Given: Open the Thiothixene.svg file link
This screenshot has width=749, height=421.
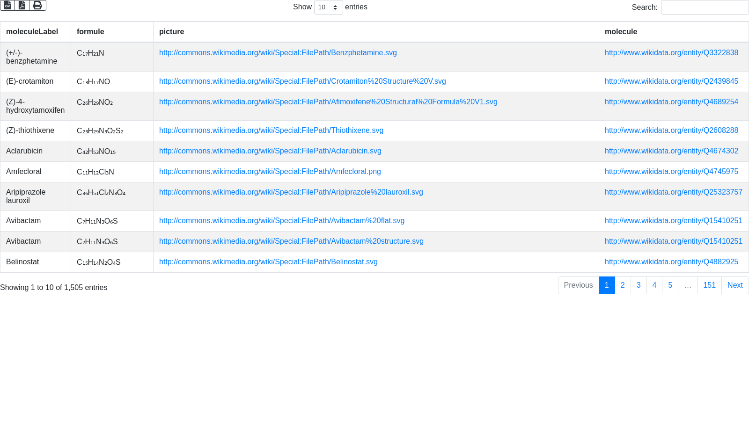Looking at the screenshot, I should pos(271,131).
